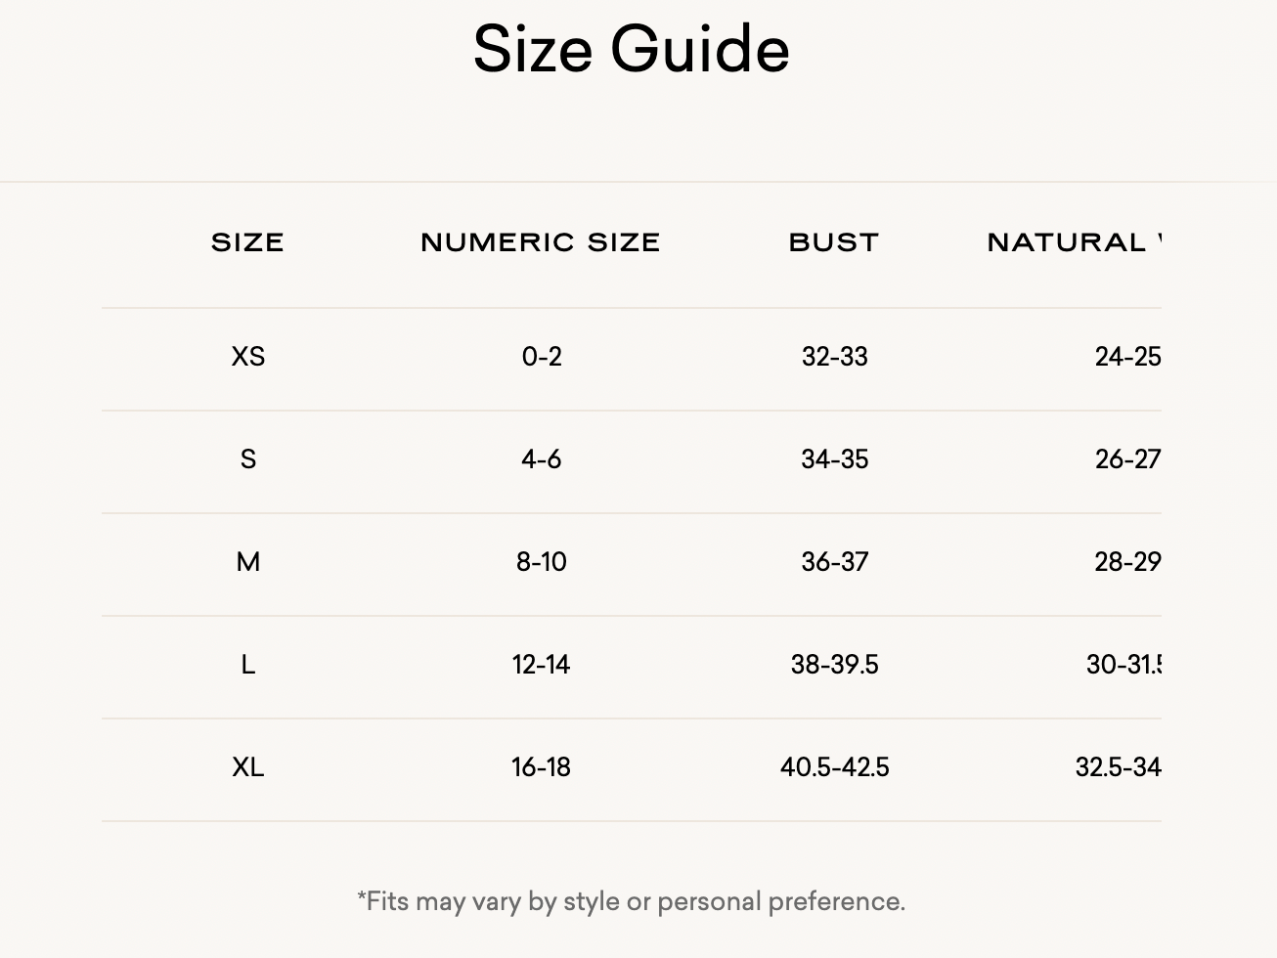
Task: Click the BUST column header
Action: click(x=834, y=242)
